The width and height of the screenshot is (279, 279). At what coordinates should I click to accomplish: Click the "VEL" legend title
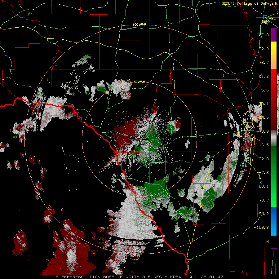(x=272, y=19)
